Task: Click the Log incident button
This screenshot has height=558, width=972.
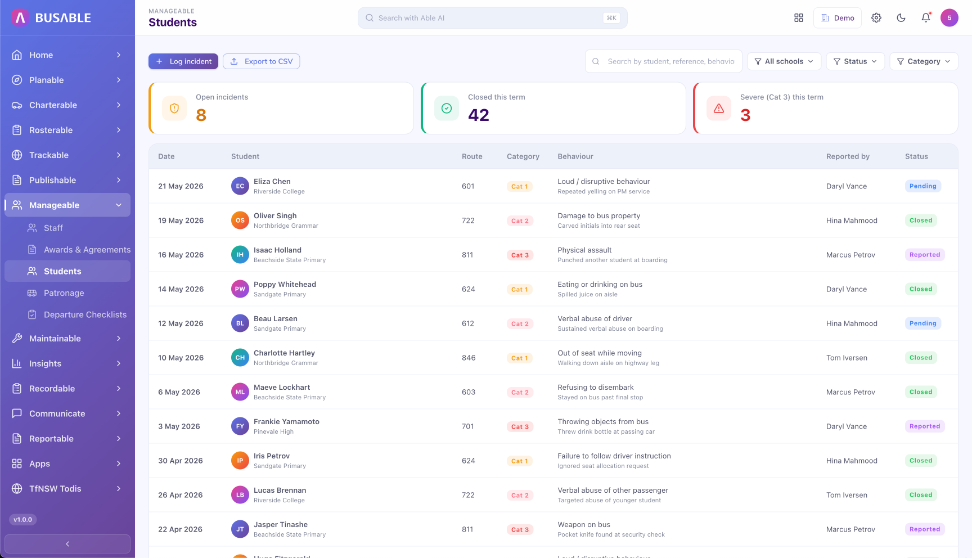Action: 183,61
